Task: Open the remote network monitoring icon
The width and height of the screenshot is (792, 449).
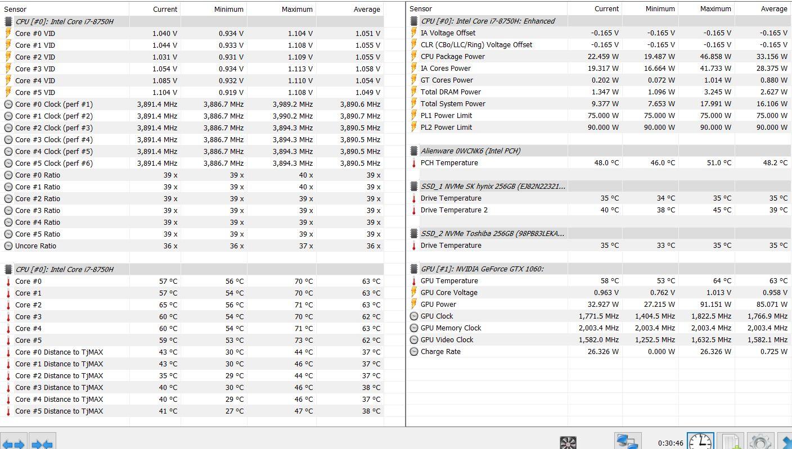Action: pos(627,442)
